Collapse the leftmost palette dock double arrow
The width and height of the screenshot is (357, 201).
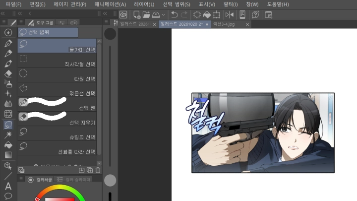3,14
